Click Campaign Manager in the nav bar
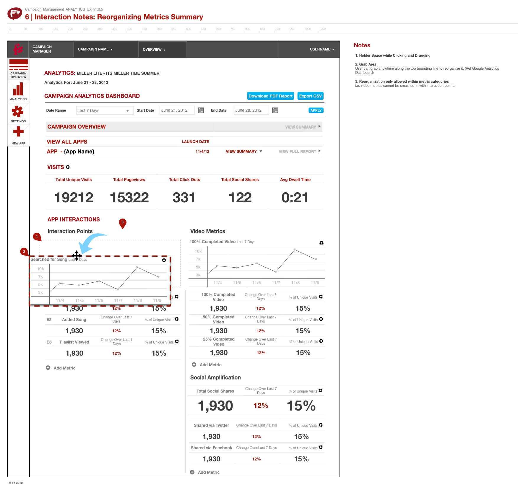 coord(42,49)
